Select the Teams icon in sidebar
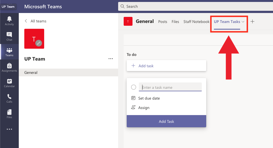The width and height of the screenshot is (273, 148). [x=9, y=50]
